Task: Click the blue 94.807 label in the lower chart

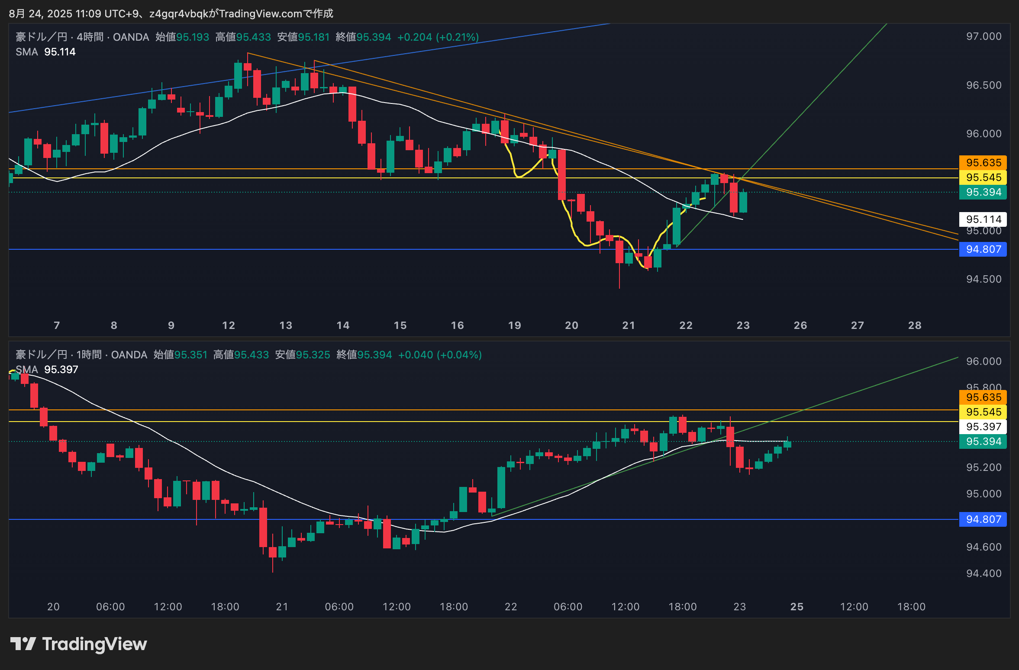Action: 983,519
